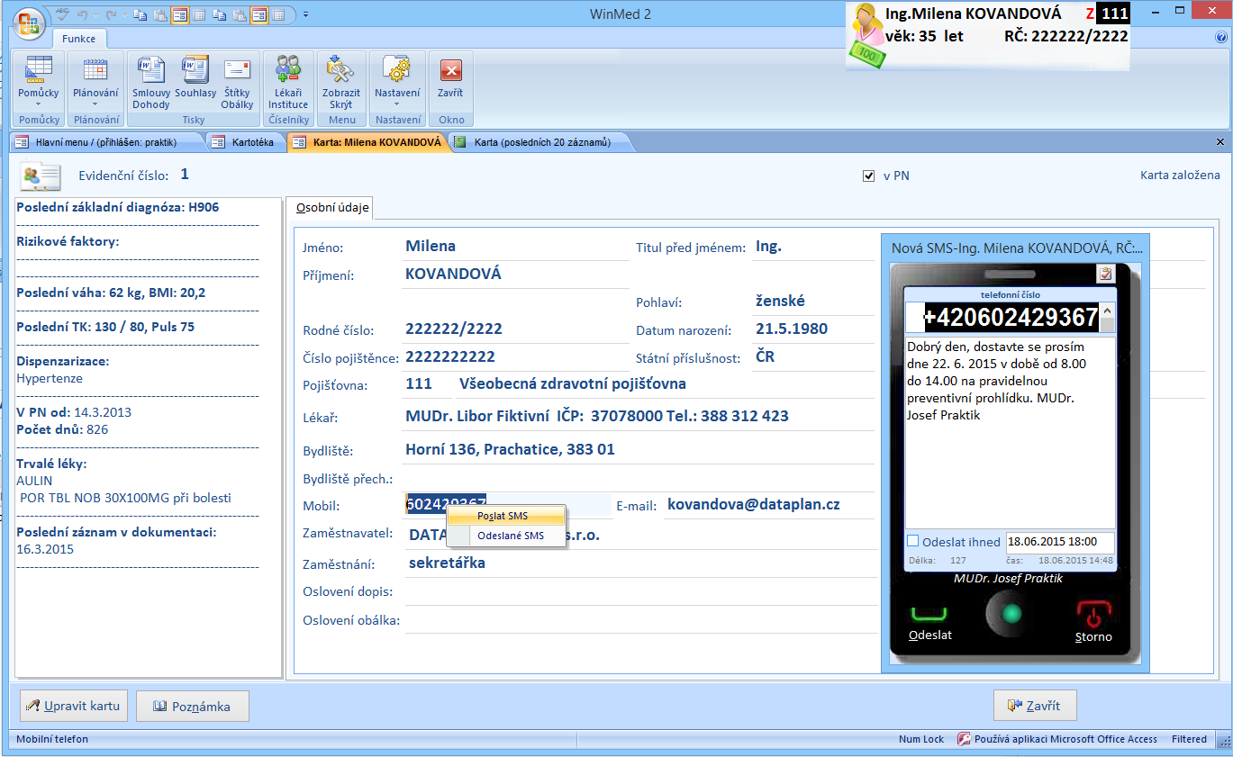Send the SMS with green Odeslat phone key

[930, 623]
